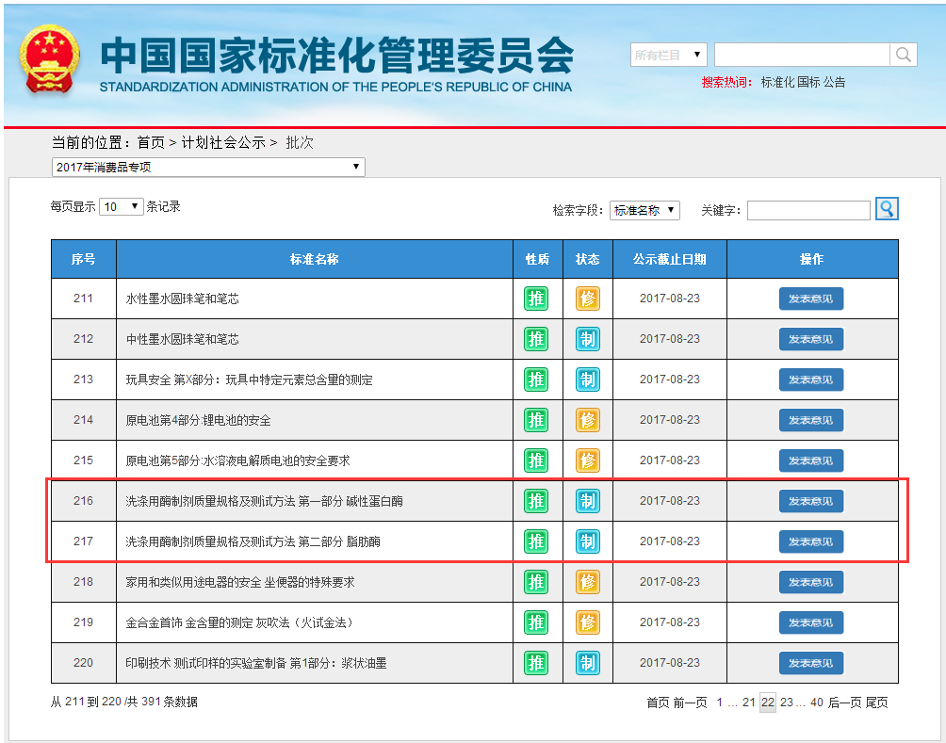The image size is (946, 743).
Task: Click 后一页 next page link
Action: click(x=844, y=703)
